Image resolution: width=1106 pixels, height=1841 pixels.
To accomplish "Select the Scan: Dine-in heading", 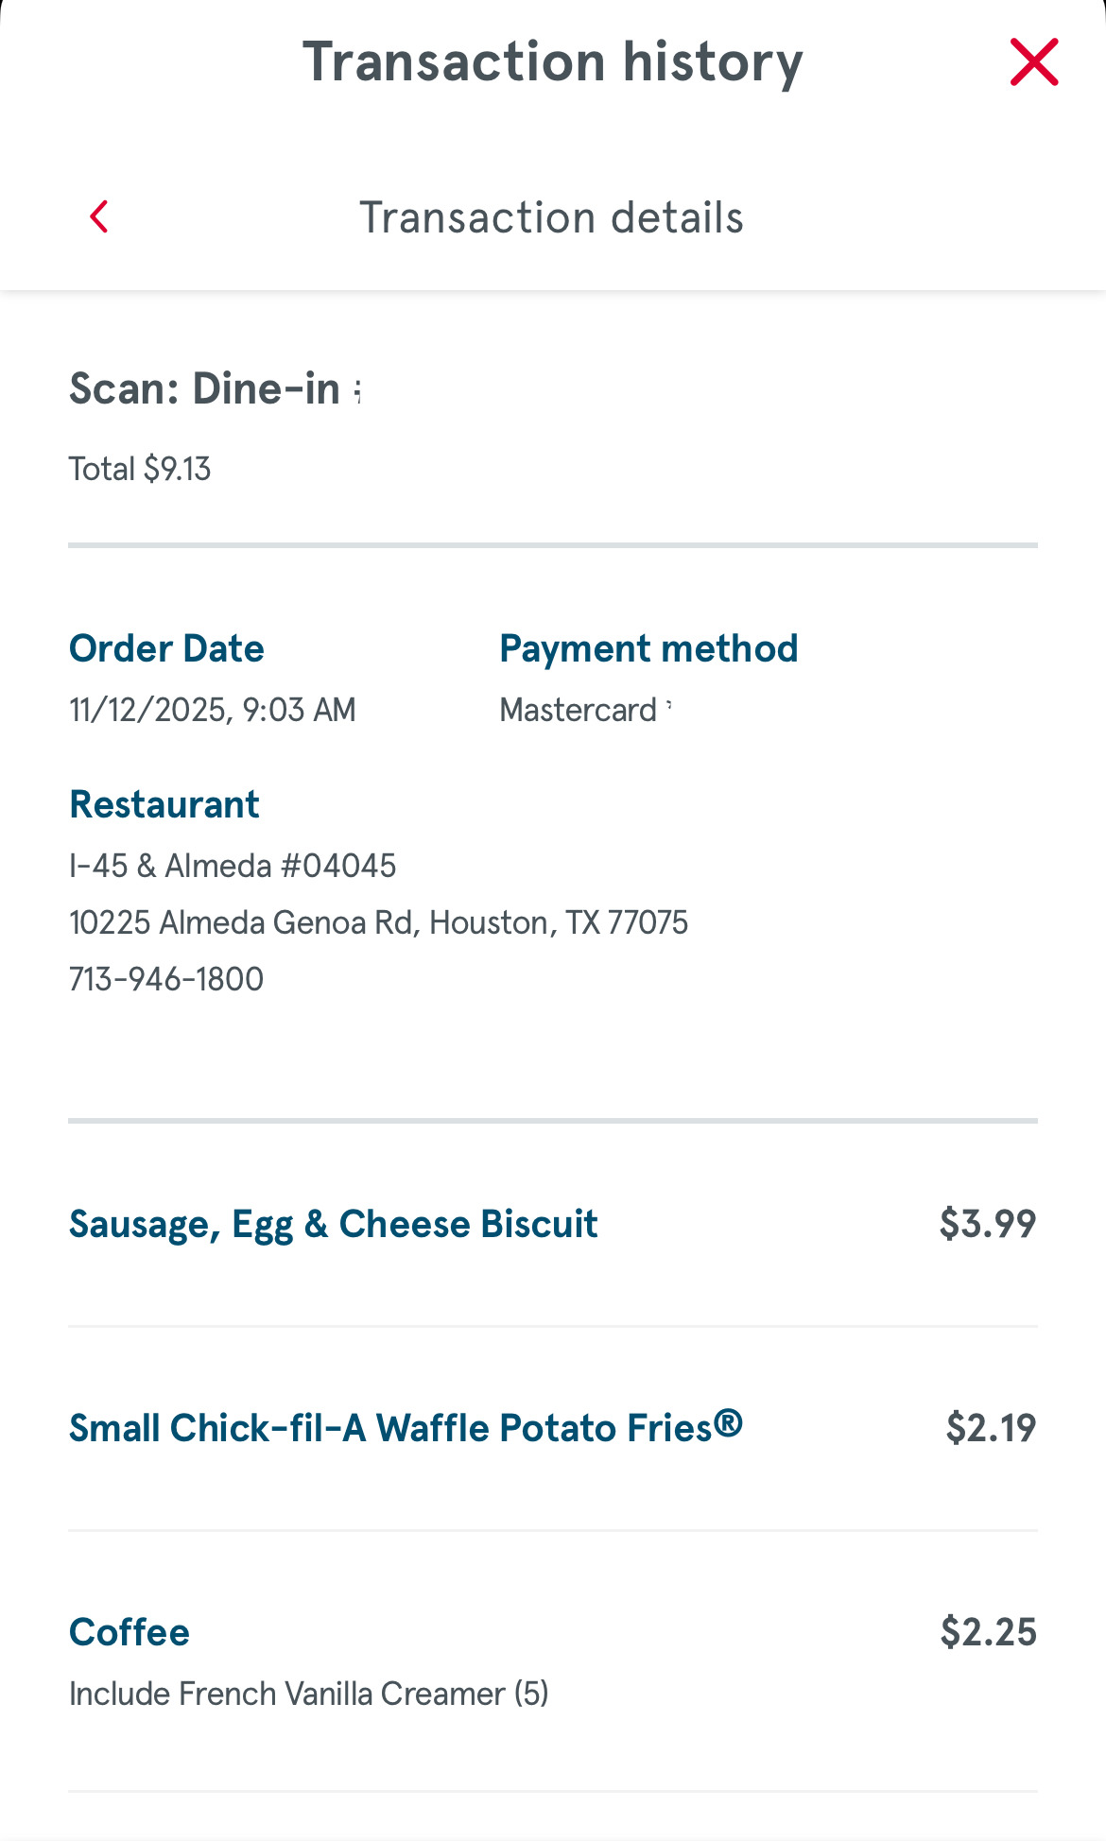I will pos(205,389).
